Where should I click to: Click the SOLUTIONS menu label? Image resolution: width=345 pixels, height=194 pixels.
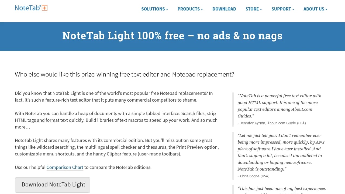coord(153,9)
